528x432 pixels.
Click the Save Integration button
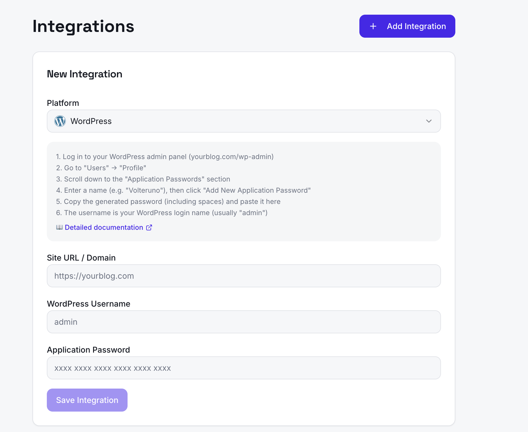87,400
